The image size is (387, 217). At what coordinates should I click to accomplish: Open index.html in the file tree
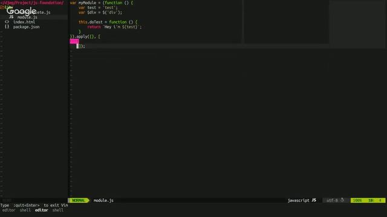24,22
